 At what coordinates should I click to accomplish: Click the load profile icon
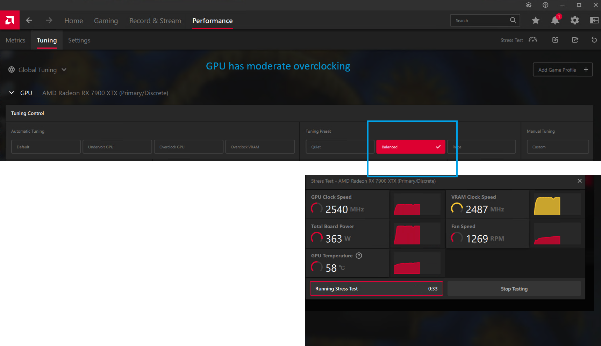click(555, 40)
